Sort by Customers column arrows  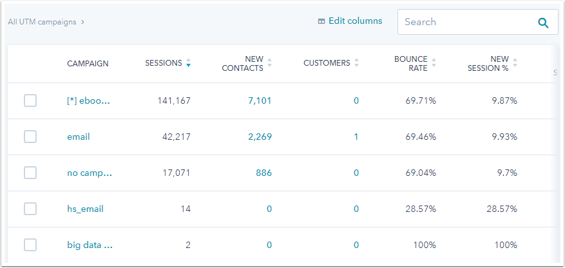click(x=356, y=63)
